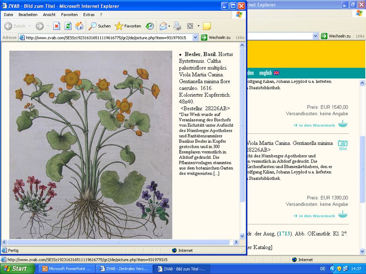Click Wechseln zu in the background window
This screenshot has width=366, height=274.
[x=336, y=36]
